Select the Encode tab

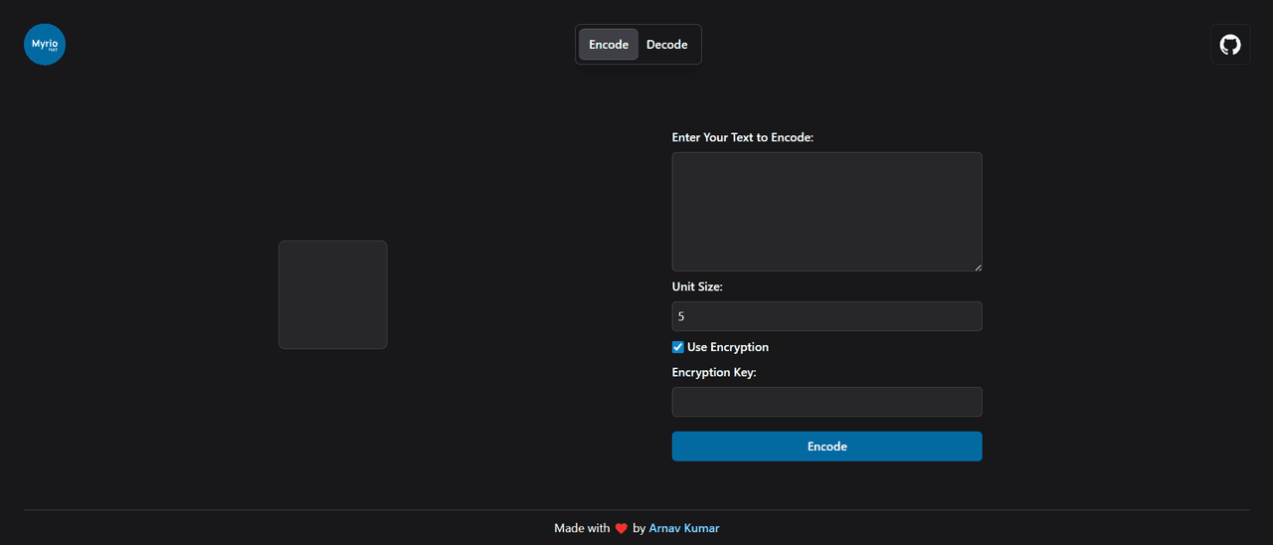[x=609, y=45]
